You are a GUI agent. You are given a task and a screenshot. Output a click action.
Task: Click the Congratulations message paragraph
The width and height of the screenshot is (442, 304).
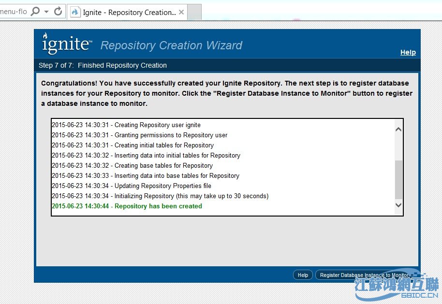(227, 93)
